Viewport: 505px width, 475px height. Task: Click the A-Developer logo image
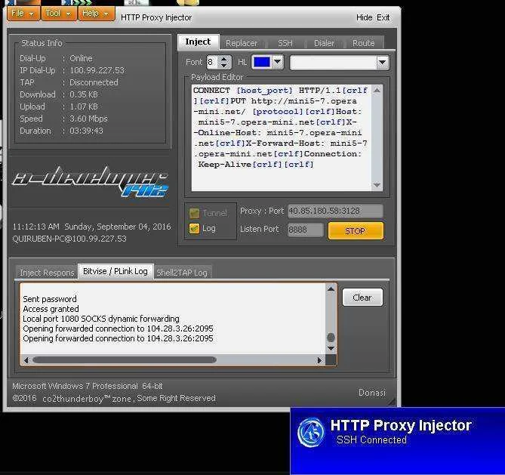point(91,180)
